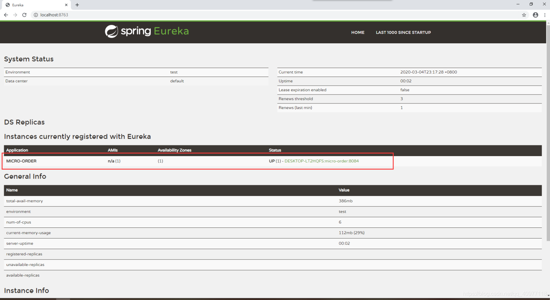
Task: Select the MICRO-ORDER application name
Action: [x=21, y=161]
